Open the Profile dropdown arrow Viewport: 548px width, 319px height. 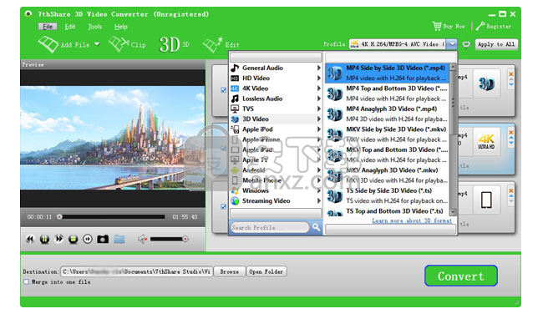[452, 44]
